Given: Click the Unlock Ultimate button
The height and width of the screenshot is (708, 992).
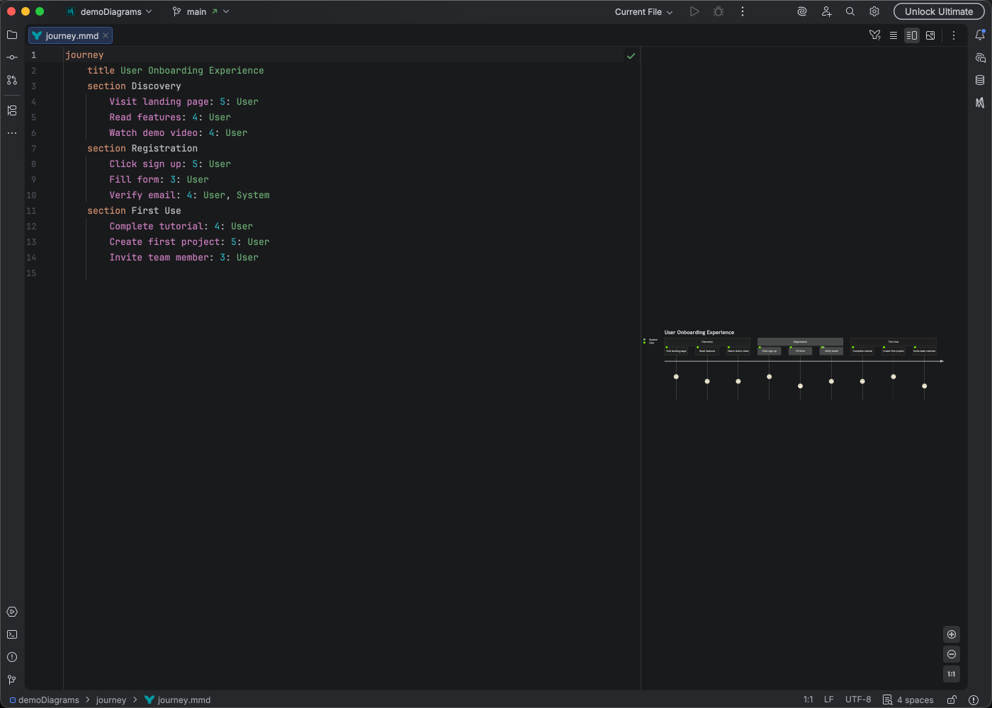Looking at the screenshot, I should 938,11.
